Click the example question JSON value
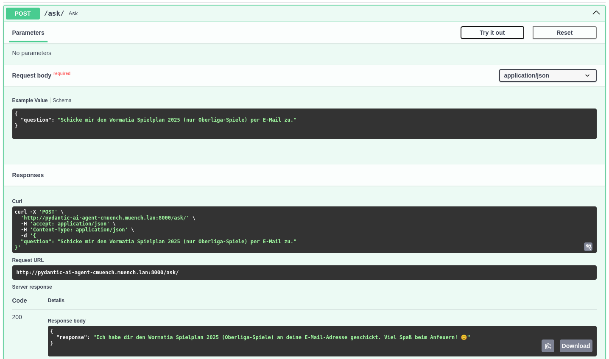This screenshot has height=359, width=609. (x=177, y=120)
